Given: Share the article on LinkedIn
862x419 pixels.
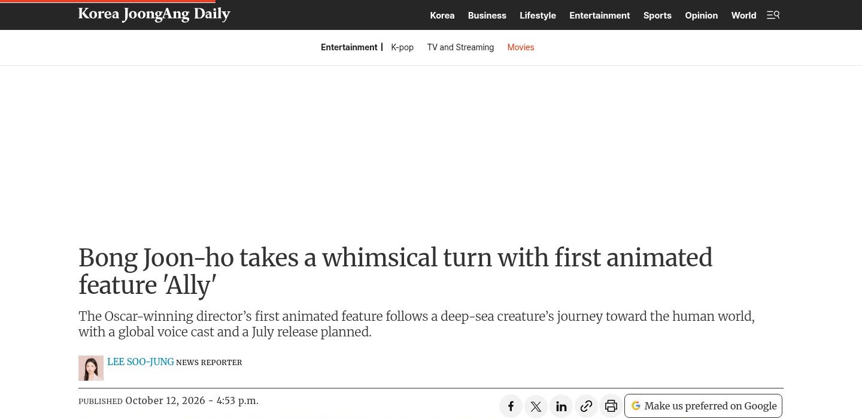Looking at the screenshot, I should coord(561,406).
